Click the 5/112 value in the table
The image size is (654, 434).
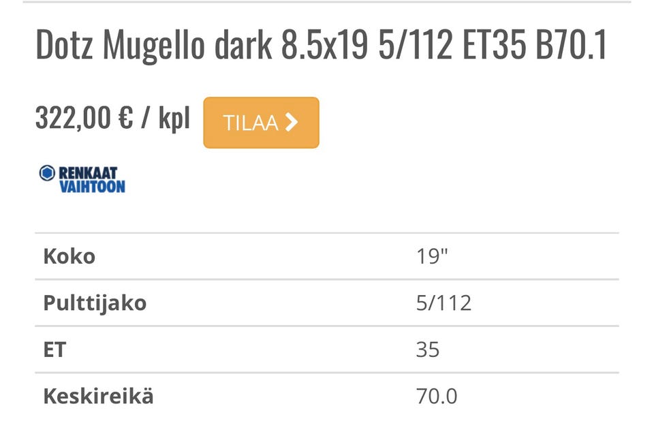443,303
